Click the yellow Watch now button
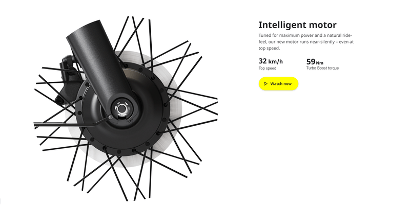Viewport: 410px width, 205px height. pyautogui.click(x=278, y=84)
